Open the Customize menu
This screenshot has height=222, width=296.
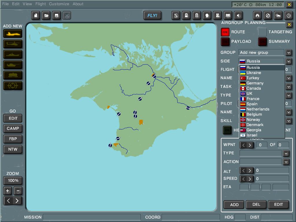(x=59, y=4)
